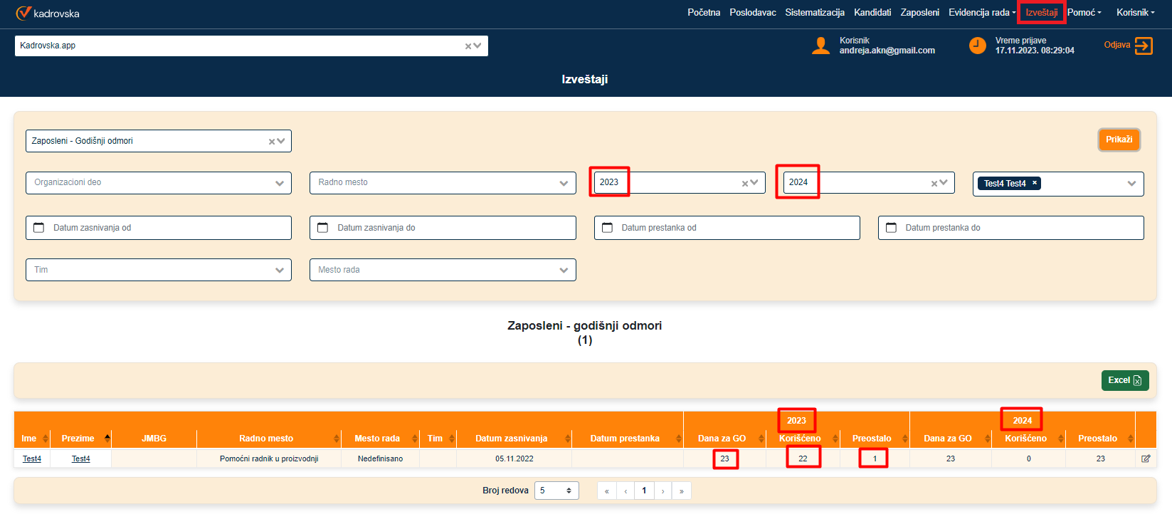Change Broj redova rows per page

point(556,491)
